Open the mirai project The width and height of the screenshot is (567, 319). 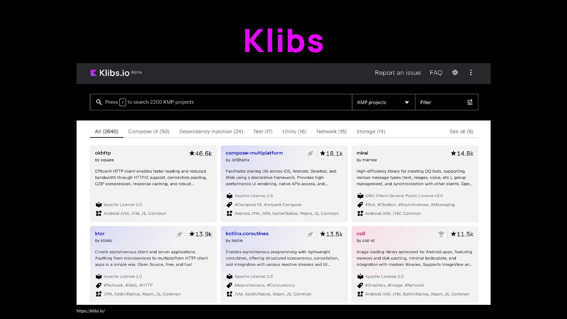click(362, 153)
